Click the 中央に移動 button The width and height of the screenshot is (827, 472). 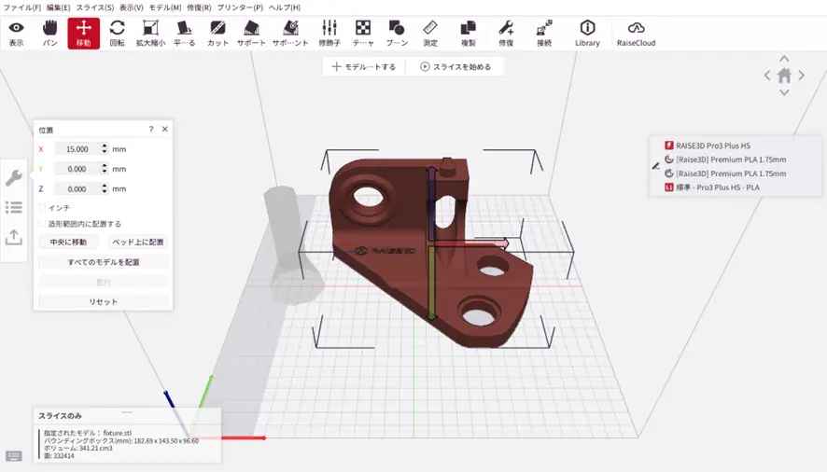click(68, 242)
